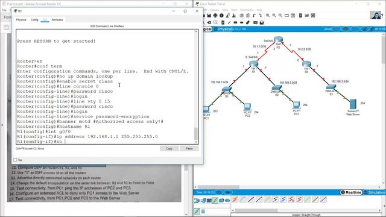Choose the Console cable connection icon
Screen dimensions: 386x217
(x=242, y=200)
